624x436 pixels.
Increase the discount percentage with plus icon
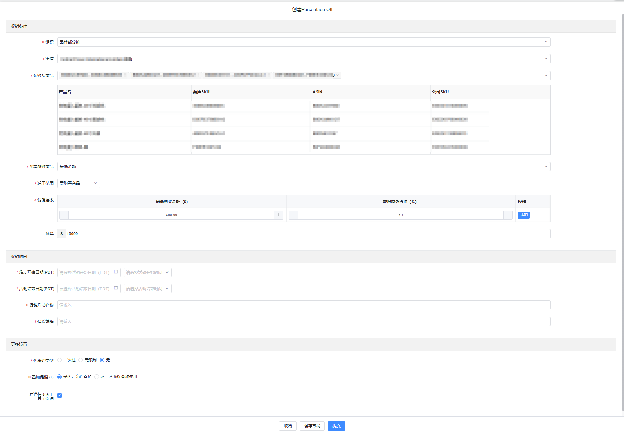click(x=508, y=215)
